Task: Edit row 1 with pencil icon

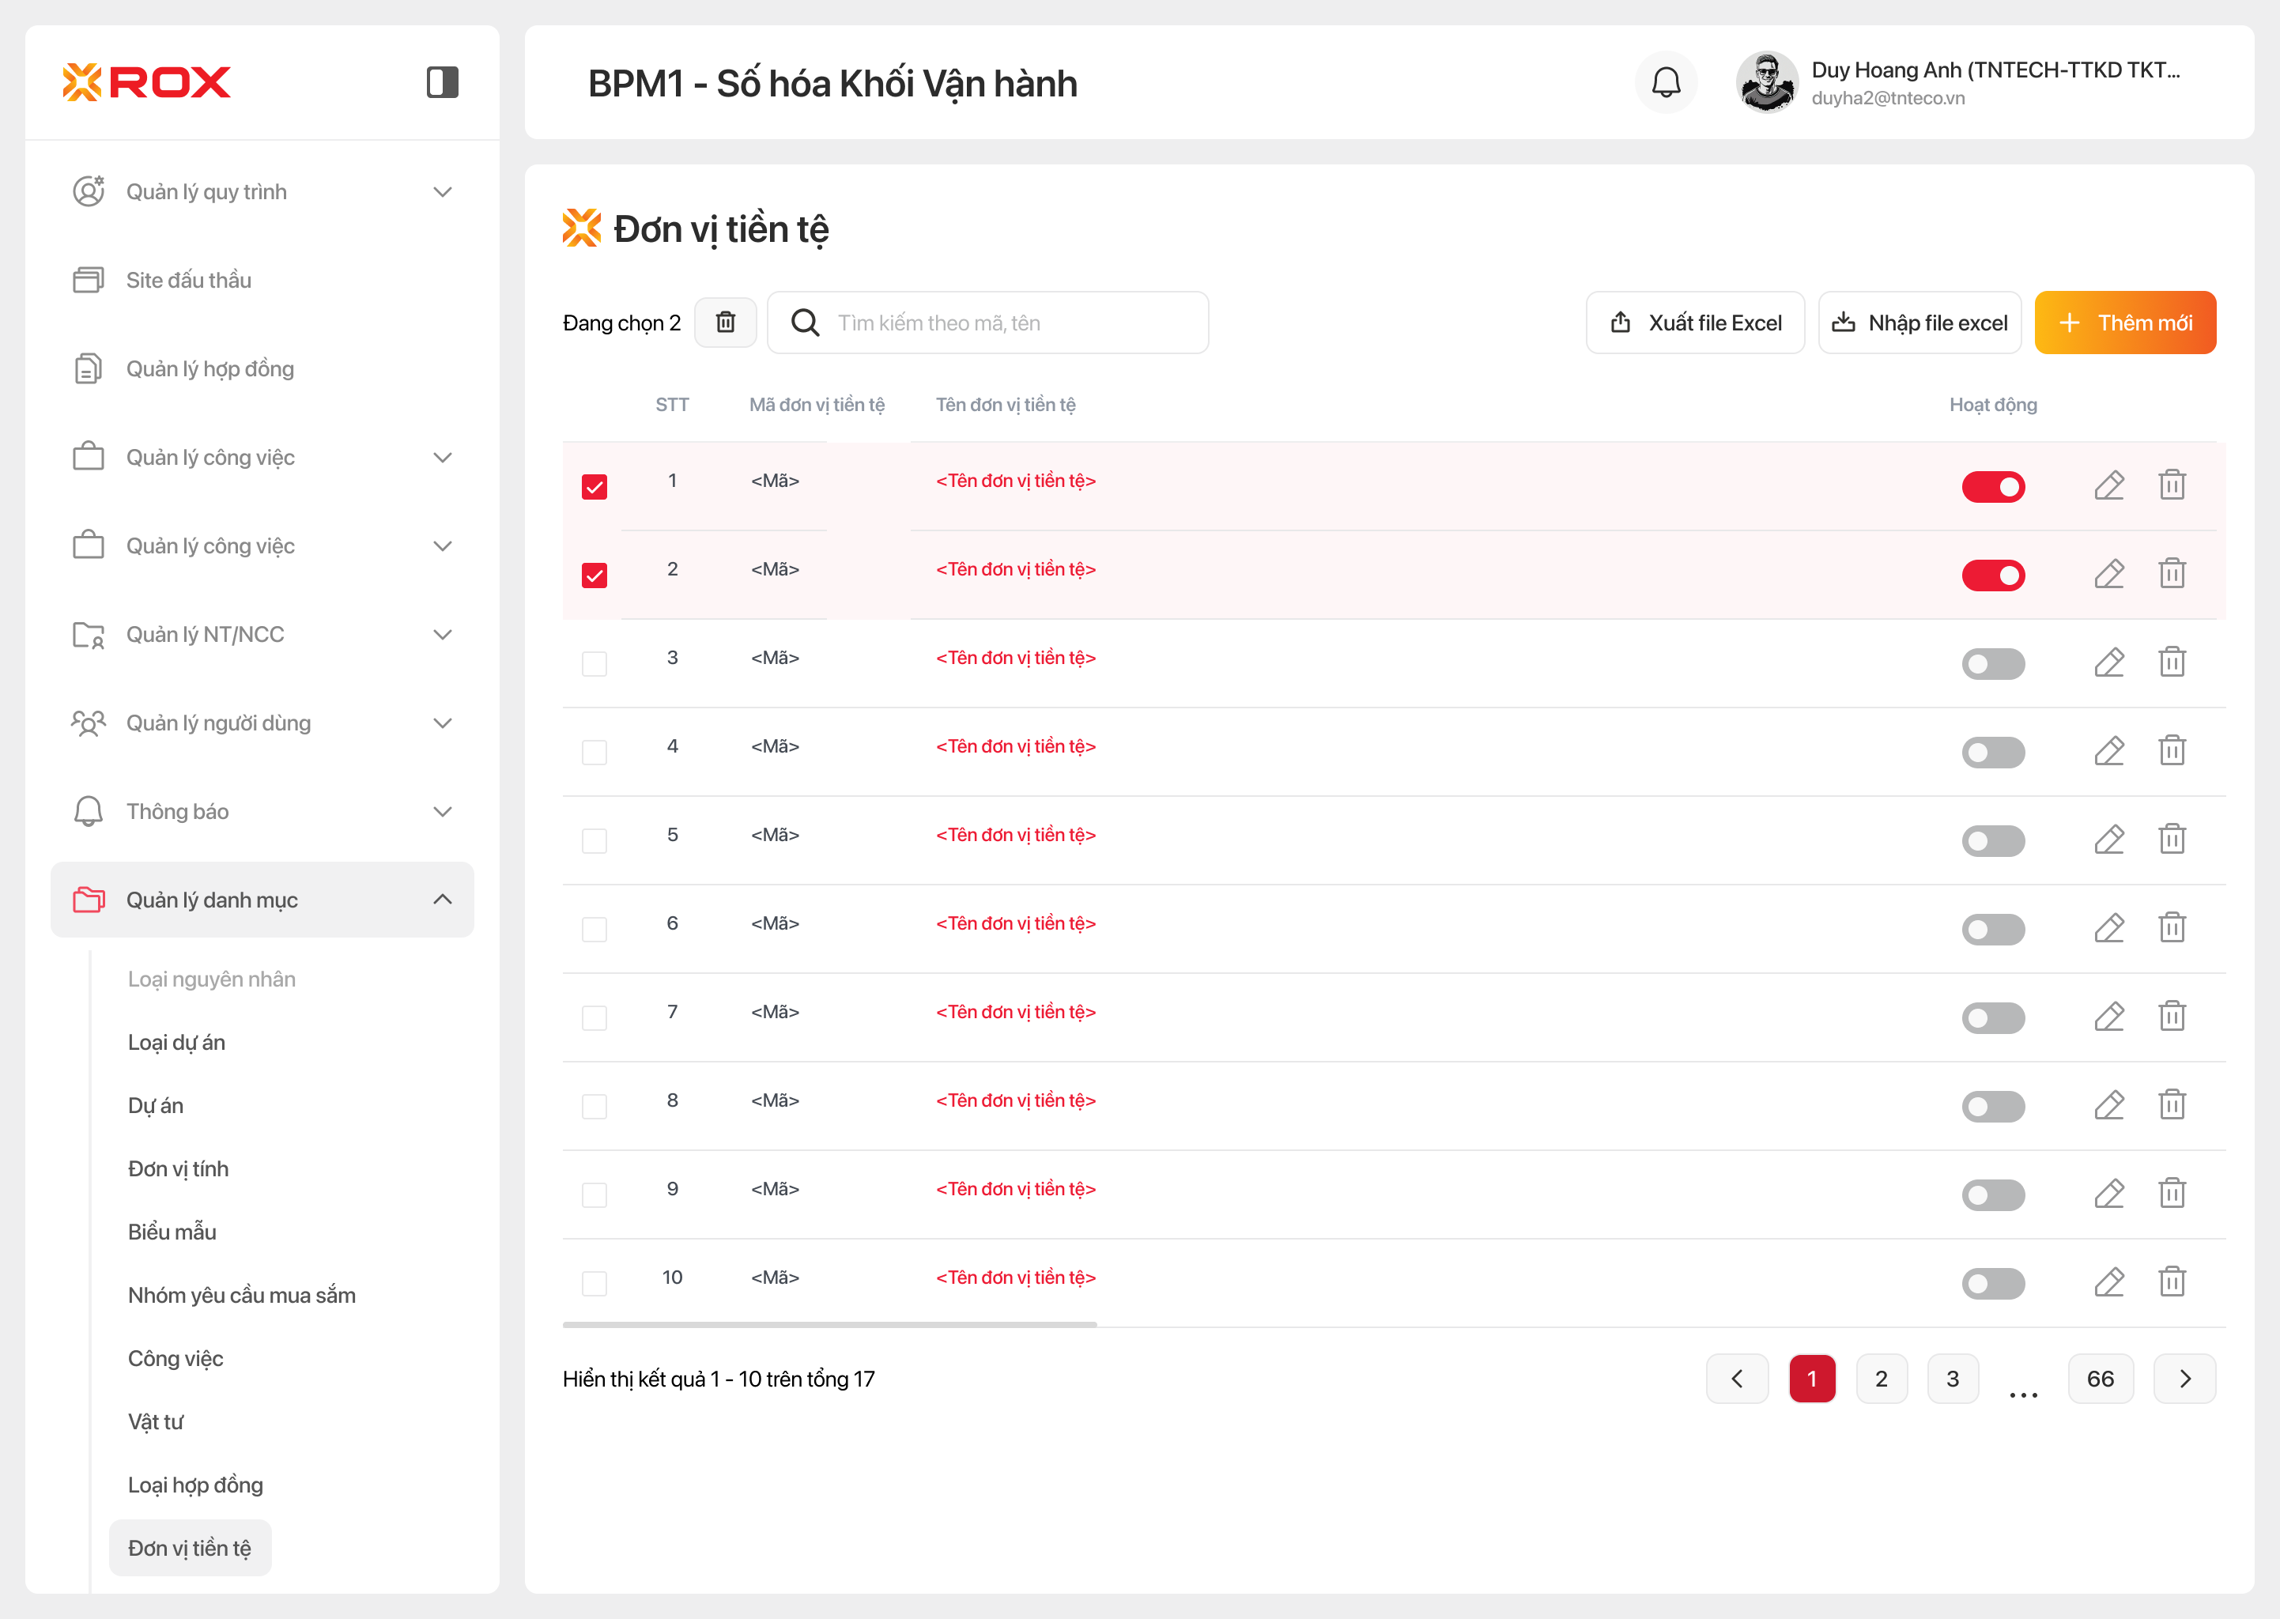Action: [x=2108, y=485]
